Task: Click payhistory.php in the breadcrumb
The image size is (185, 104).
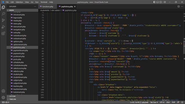Action: 71,10
